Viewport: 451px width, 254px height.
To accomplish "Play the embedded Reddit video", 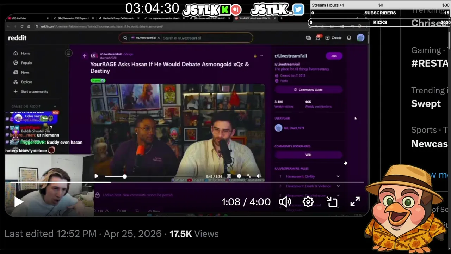I will pos(96,176).
